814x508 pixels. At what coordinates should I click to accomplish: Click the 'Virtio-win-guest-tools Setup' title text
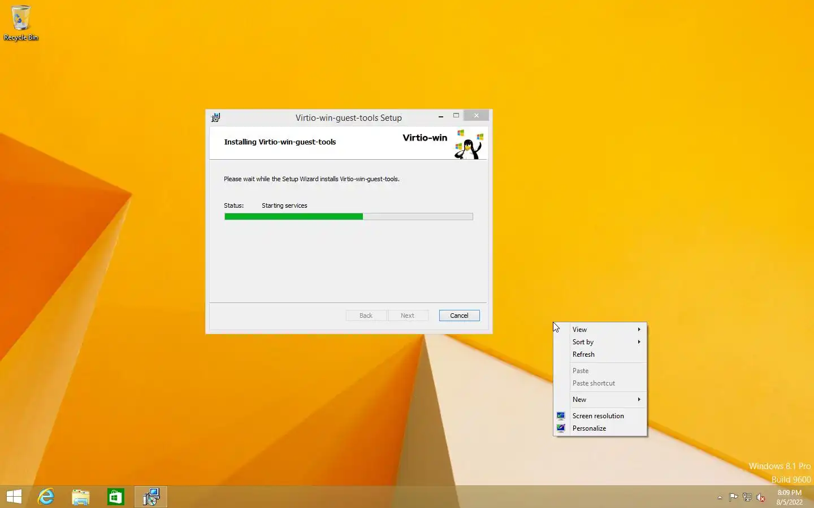(349, 118)
